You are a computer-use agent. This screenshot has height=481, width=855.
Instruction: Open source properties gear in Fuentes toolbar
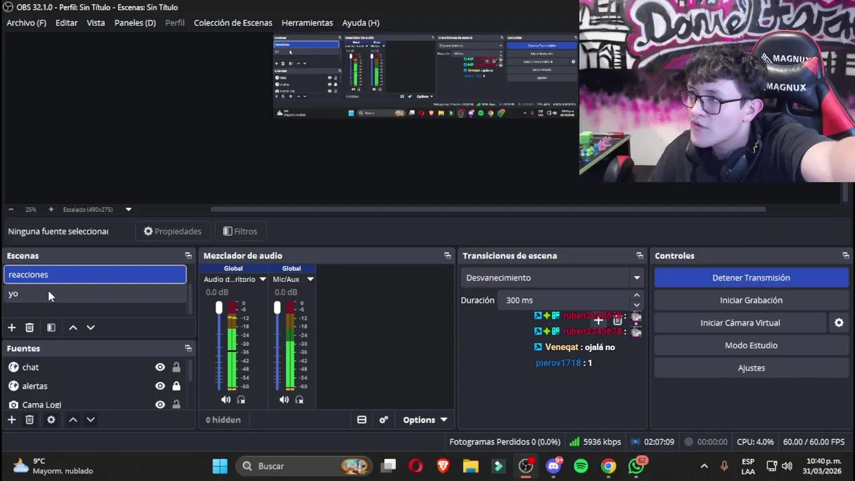tap(51, 420)
